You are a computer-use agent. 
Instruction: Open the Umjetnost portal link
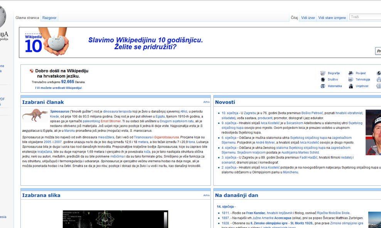tap(362, 86)
